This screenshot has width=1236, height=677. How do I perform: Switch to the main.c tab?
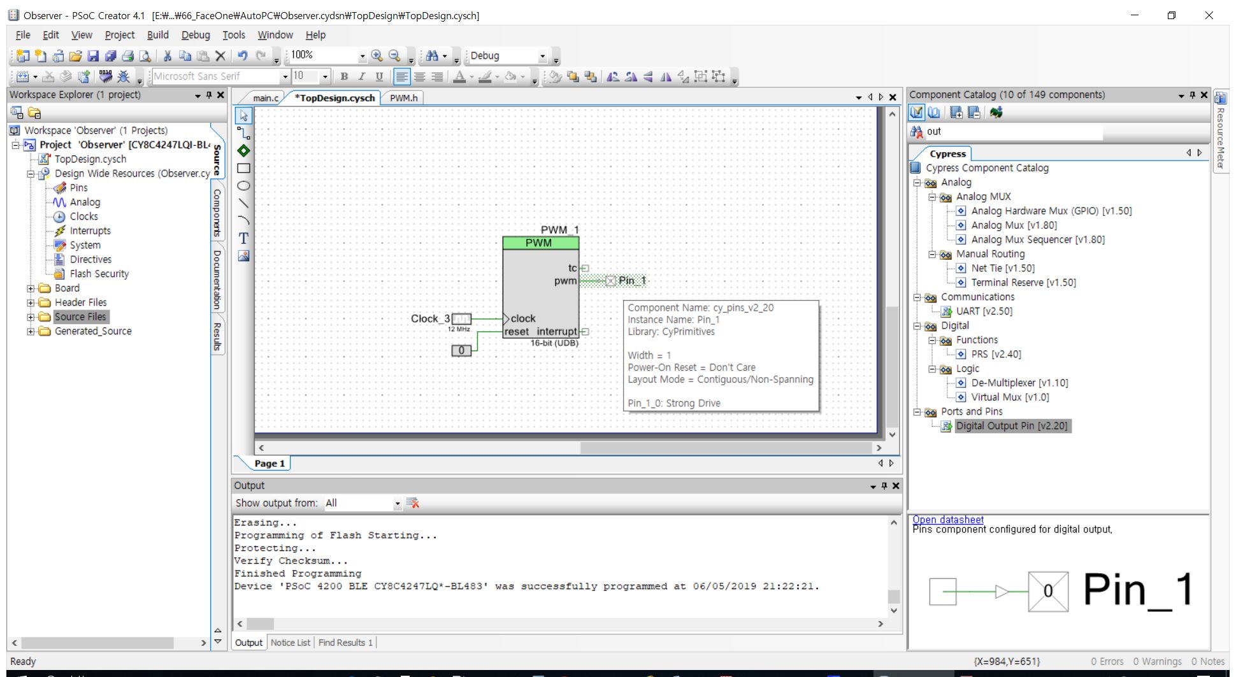click(x=265, y=98)
